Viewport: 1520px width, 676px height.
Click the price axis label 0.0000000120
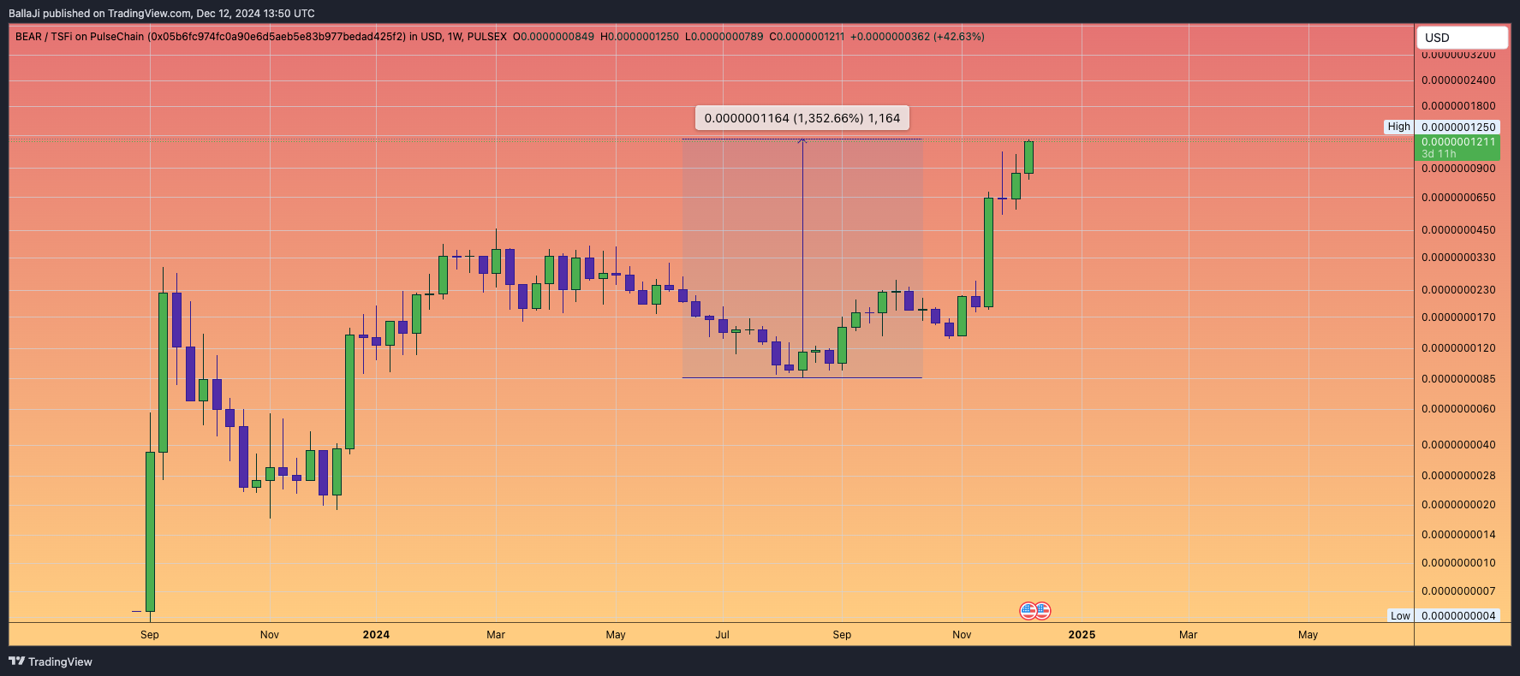click(x=1458, y=348)
